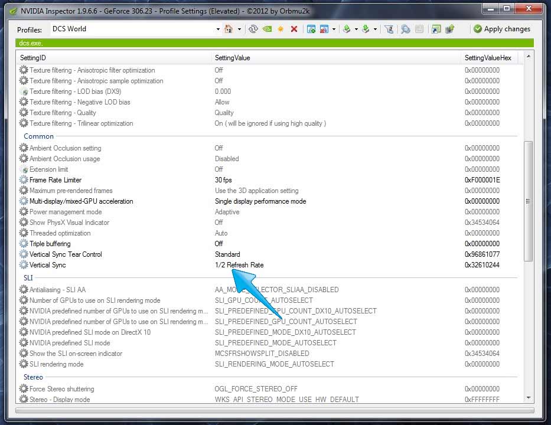Click the hex value 0x96861077
The image size is (551, 425).
(x=482, y=254)
